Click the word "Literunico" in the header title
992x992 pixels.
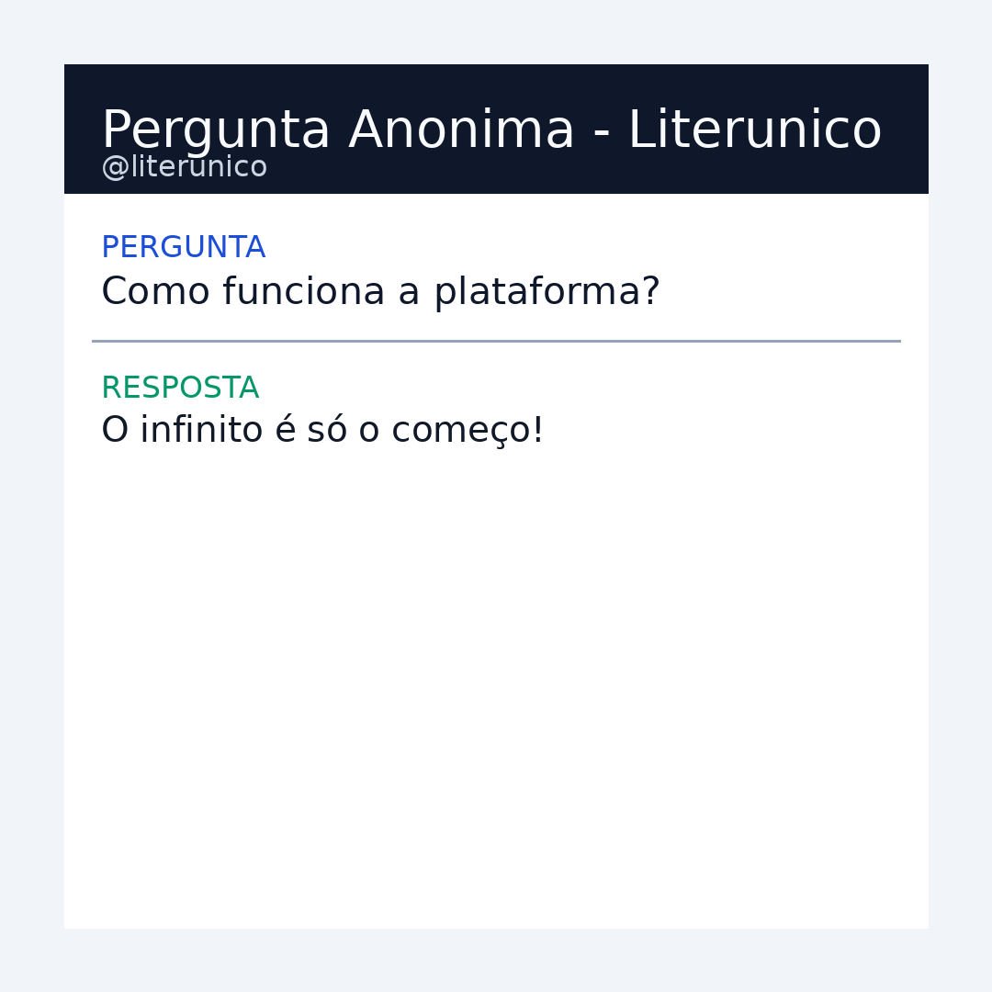click(754, 131)
